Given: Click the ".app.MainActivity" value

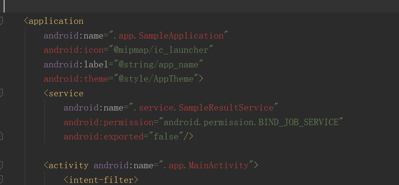Looking at the screenshot, I should [206, 166].
